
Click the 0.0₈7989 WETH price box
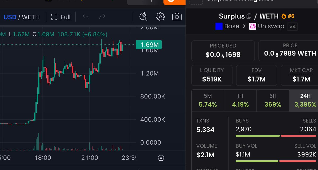click(288, 51)
